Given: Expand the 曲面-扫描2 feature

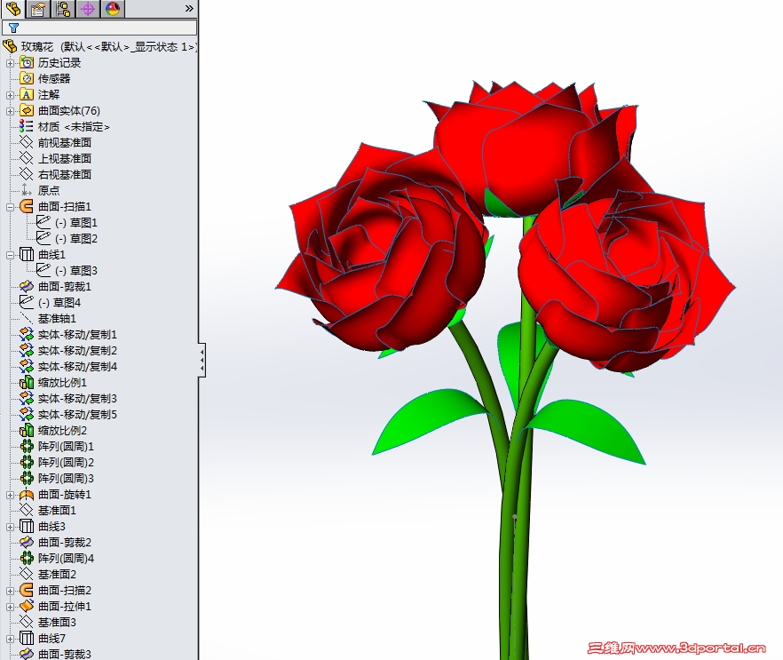Looking at the screenshot, I should (x=10, y=591).
